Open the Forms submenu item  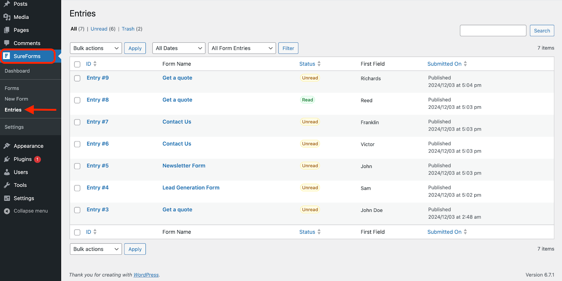click(x=12, y=88)
